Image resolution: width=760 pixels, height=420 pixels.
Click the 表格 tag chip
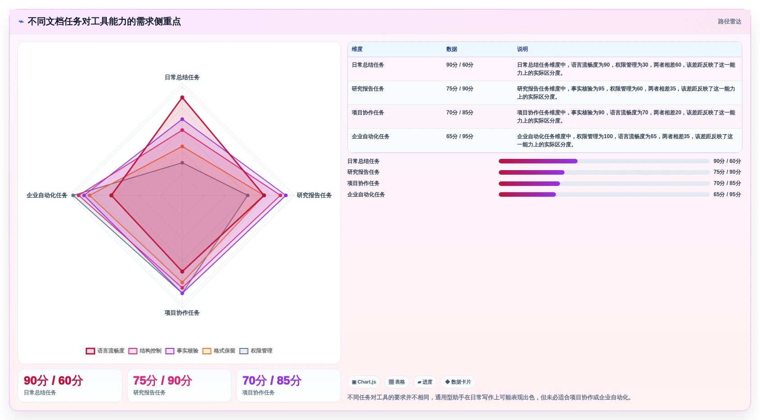(397, 382)
